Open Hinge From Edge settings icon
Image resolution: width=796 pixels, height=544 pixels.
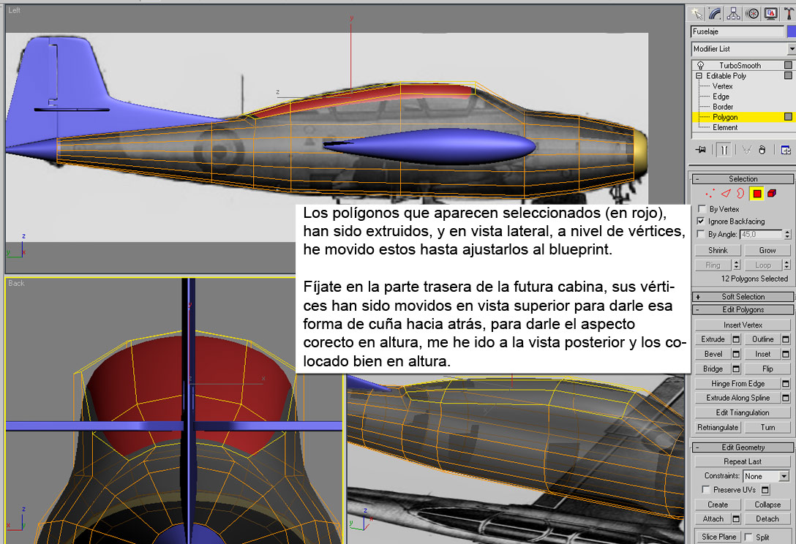(x=786, y=384)
